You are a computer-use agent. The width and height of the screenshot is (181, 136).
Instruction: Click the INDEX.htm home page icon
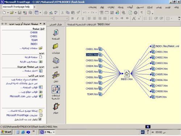tap(127, 73)
